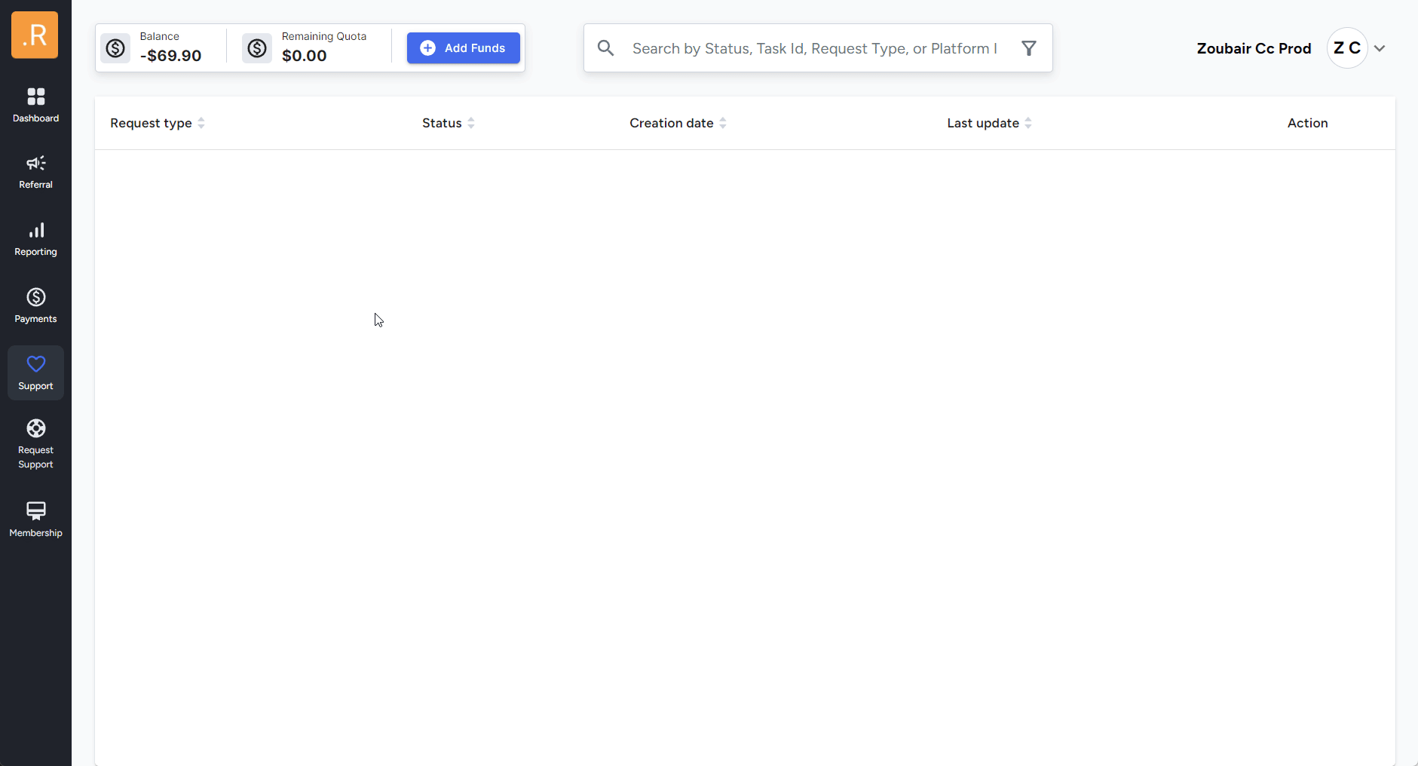1418x766 pixels.
Task: Sort by Request type column
Action: [201, 123]
